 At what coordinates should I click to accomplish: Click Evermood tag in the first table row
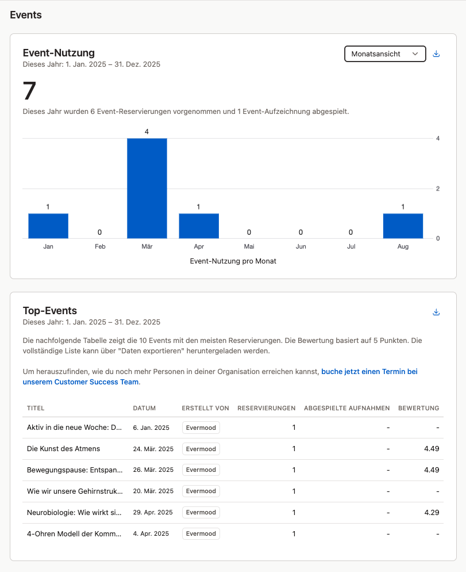pyautogui.click(x=201, y=428)
